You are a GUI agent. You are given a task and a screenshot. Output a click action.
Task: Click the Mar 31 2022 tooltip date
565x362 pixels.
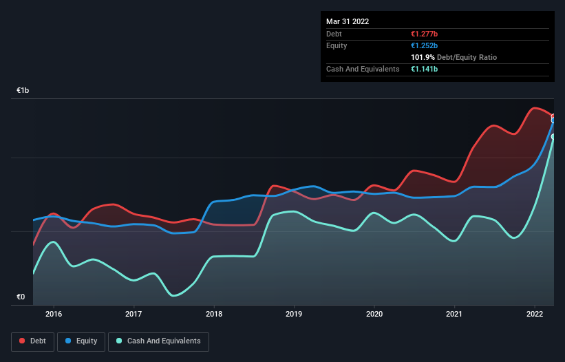(x=348, y=21)
